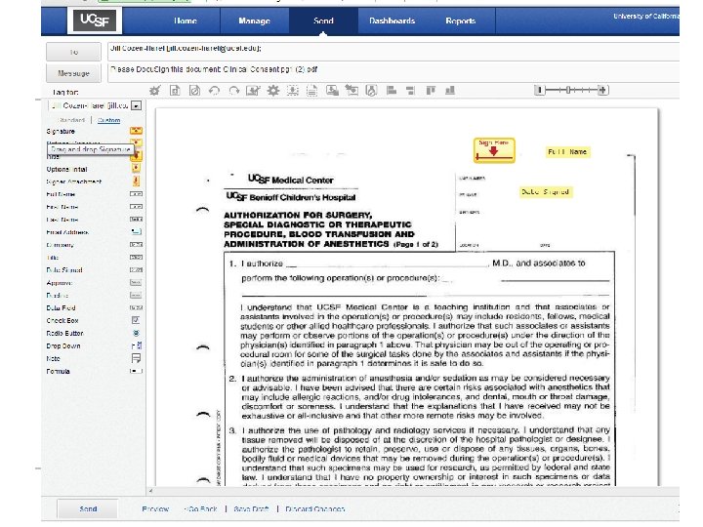Click the recipient address input field
703x527 pixels.
[393, 52]
